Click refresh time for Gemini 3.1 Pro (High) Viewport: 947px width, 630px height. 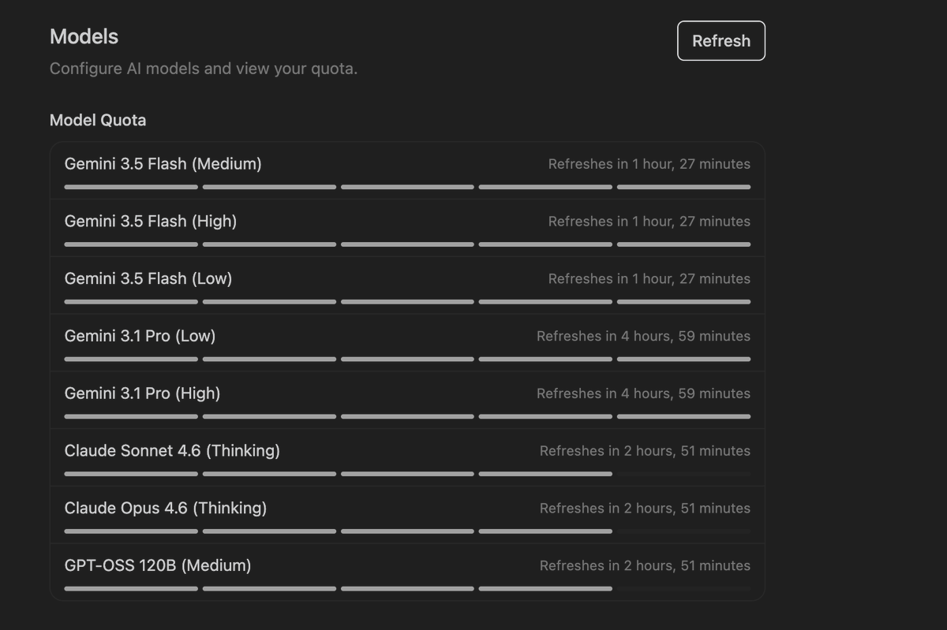point(643,393)
